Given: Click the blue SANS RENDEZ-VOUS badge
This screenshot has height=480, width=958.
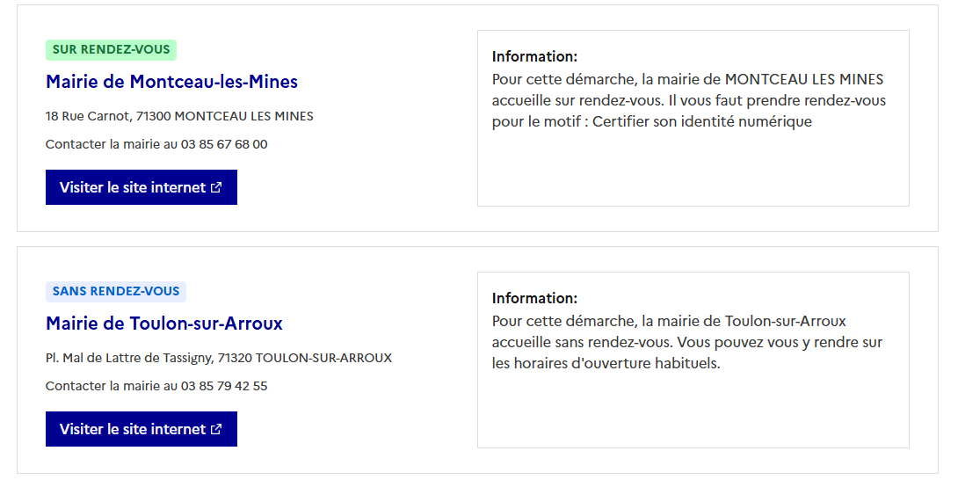Looking at the screenshot, I should point(115,291).
